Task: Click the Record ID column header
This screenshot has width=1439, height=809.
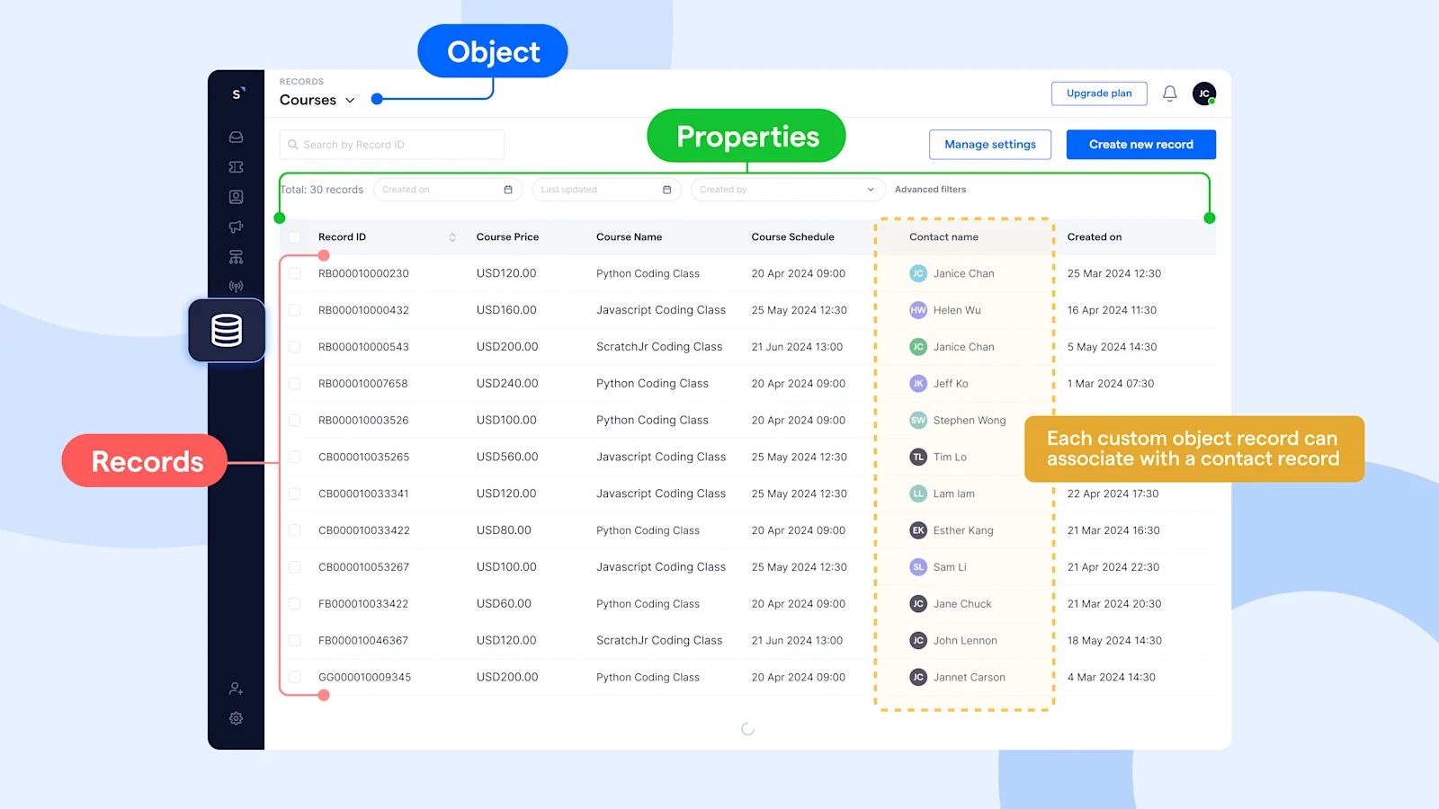Action: [x=342, y=237]
